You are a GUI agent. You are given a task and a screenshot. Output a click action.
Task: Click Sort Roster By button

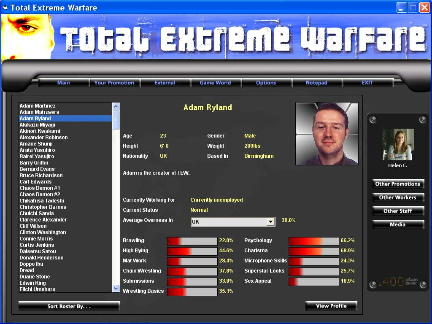pyautogui.click(x=69, y=306)
